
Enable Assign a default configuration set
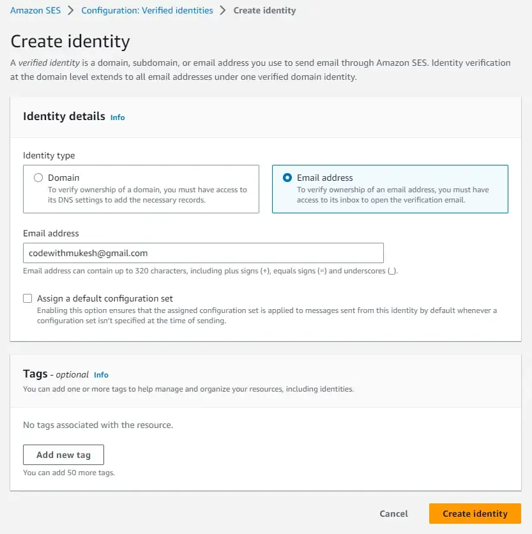pyautogui.click(x=27, y=298)
